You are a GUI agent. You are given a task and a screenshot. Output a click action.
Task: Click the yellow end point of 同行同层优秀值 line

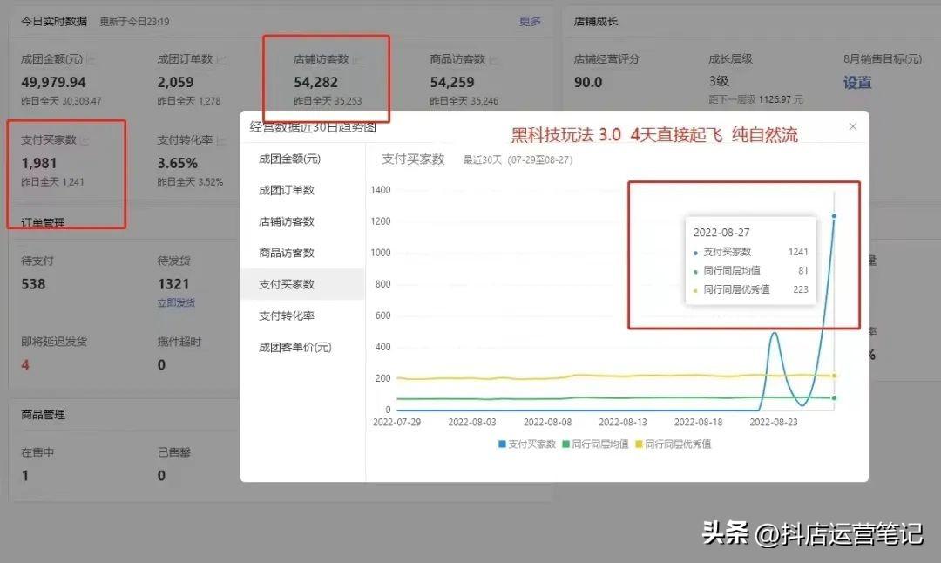point(834,376)
